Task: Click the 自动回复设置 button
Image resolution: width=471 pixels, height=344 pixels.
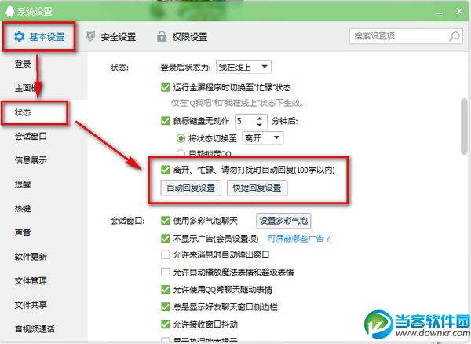Action: coord(191,188)
